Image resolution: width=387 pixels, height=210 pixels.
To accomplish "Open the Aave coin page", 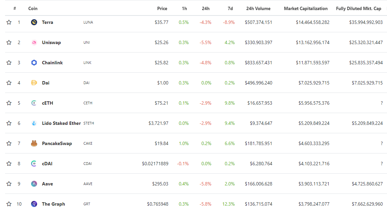I will 47,184.
